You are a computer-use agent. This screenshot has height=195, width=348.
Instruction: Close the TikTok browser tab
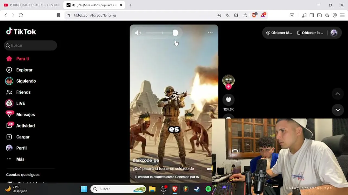click(x=121, y=5)
